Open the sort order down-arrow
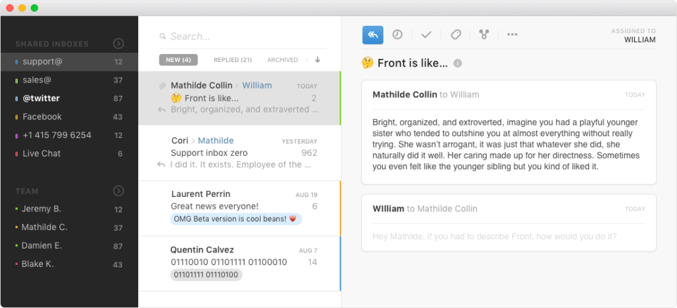The height and width of the screenshot is (308, 677). (x=317, y=60)
